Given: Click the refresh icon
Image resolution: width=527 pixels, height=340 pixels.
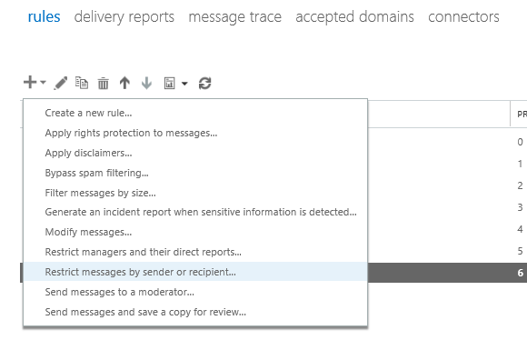Looking at the screenshot, I should click(x=205, y=83).
